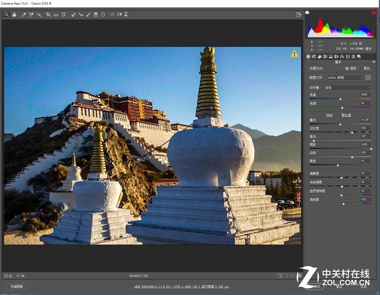
Task: Open the preferences dialog icon
Action: 112,14
